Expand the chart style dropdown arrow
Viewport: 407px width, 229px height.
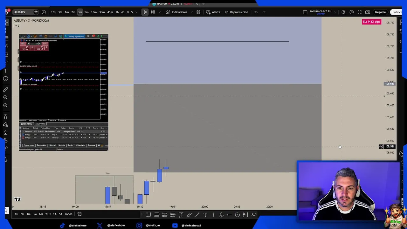click(159, 12)
